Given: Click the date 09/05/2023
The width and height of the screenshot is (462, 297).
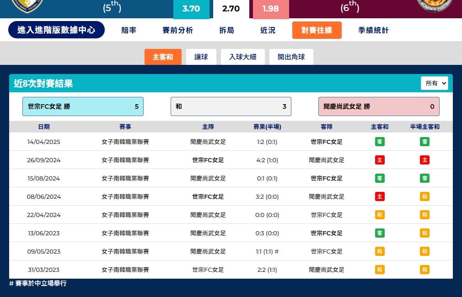Looking at the screenshot, I should (43, 251).
